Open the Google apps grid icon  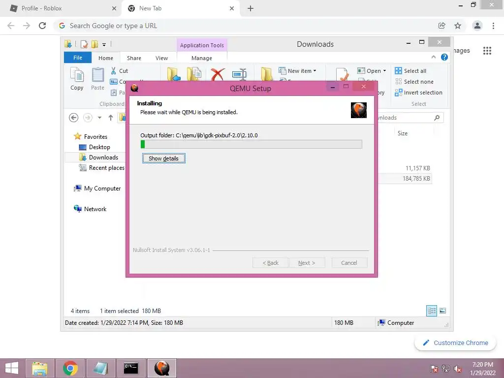487,51
